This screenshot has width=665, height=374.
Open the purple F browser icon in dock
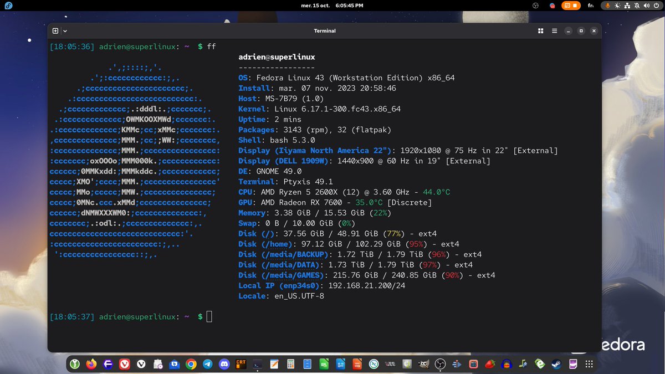(x=108, y=364)
